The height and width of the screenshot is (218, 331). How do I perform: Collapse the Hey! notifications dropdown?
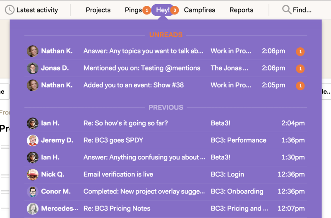click(x=163, y=10)
